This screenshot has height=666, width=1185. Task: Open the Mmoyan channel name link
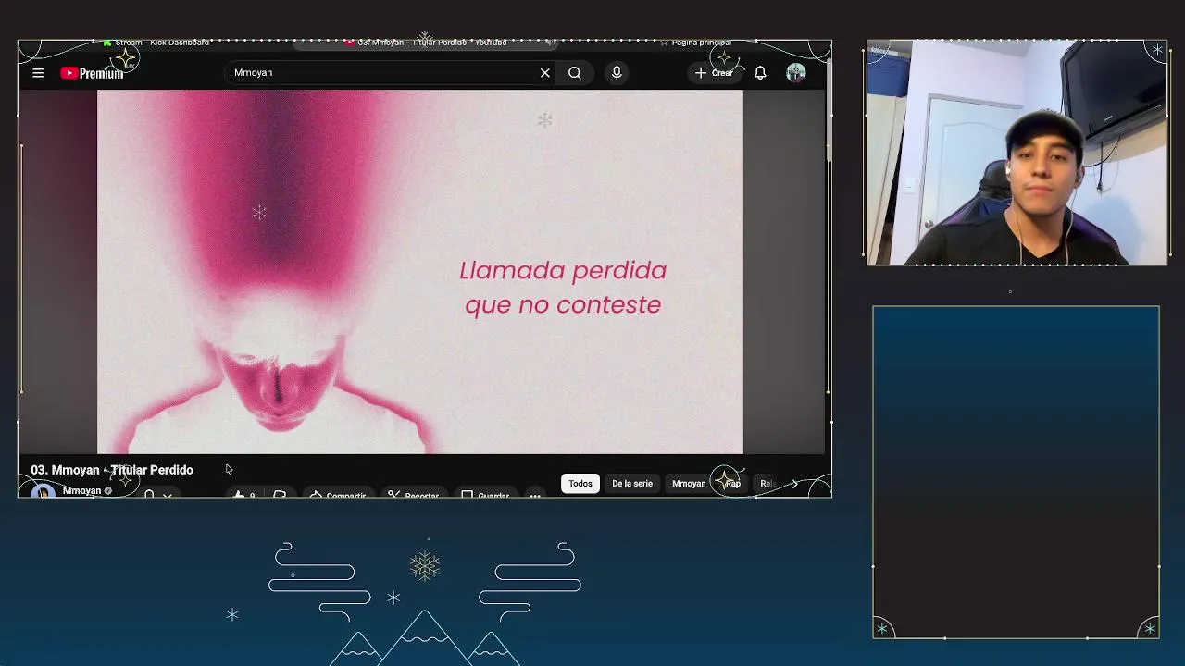[81, 491]
